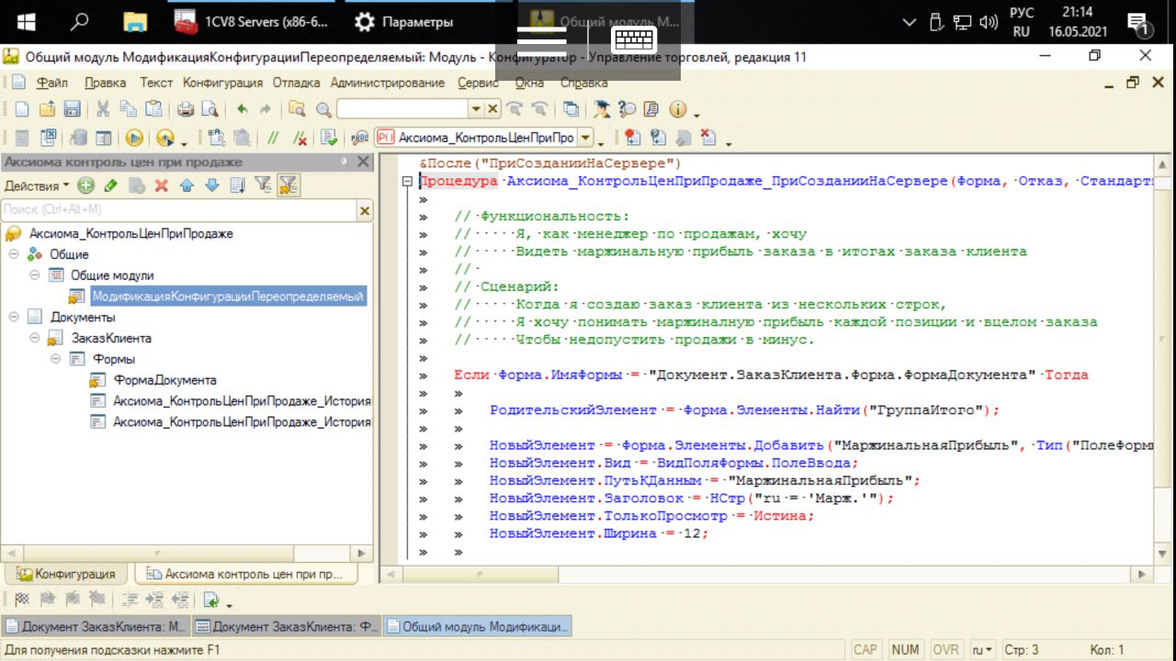Screen dimensions: 1176x661
Task: Add item with green plus in extension panel
Action: (x=85, y=185)
